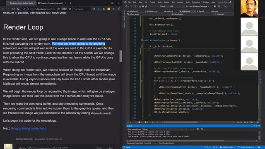265x149 pixels.
Task: Click the vulkan-guide repository in the status bar
Action: (227, 147)
